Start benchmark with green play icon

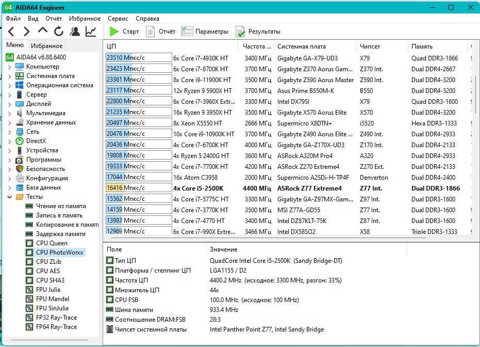(x=114, y=31)
